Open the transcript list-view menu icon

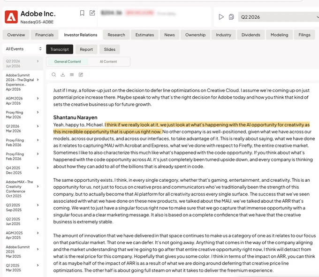(72, 75)
